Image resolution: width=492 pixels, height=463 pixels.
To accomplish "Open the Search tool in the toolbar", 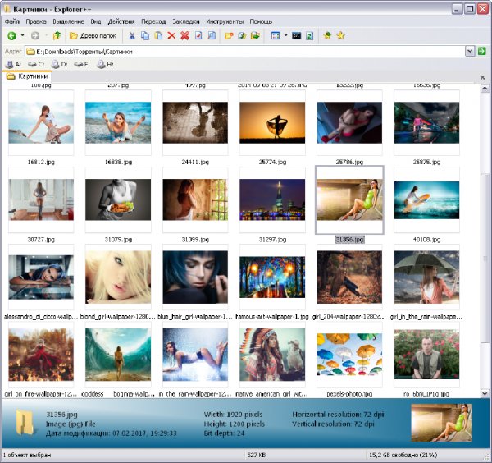I will 212,36.
